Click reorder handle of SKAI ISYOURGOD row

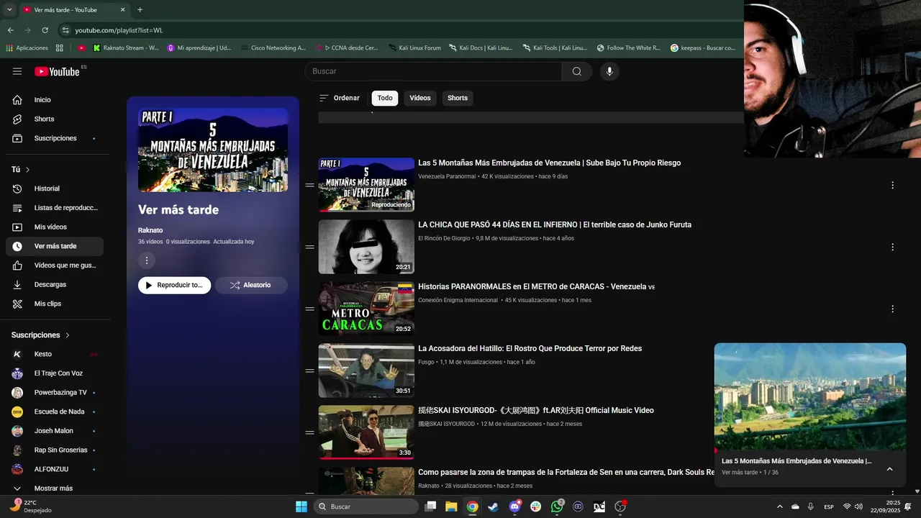(x=309, y=432)
